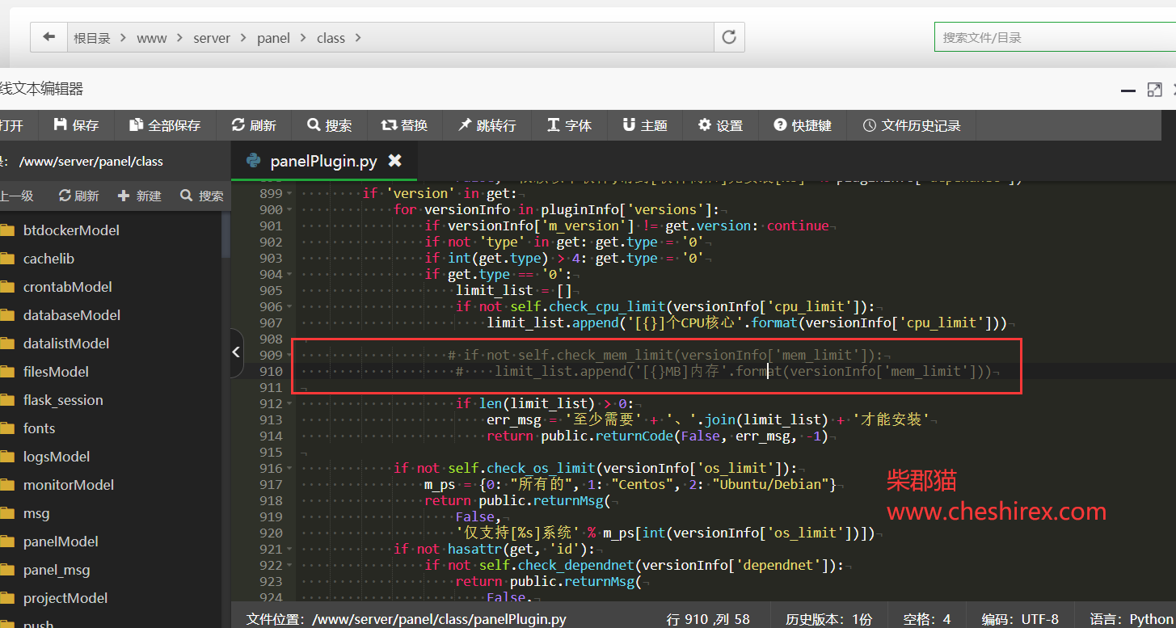Viewport: 1176px width, 628px height.
Task: Open the datalistModel folder
Action: pyautogui.click(x=66, y=344)
